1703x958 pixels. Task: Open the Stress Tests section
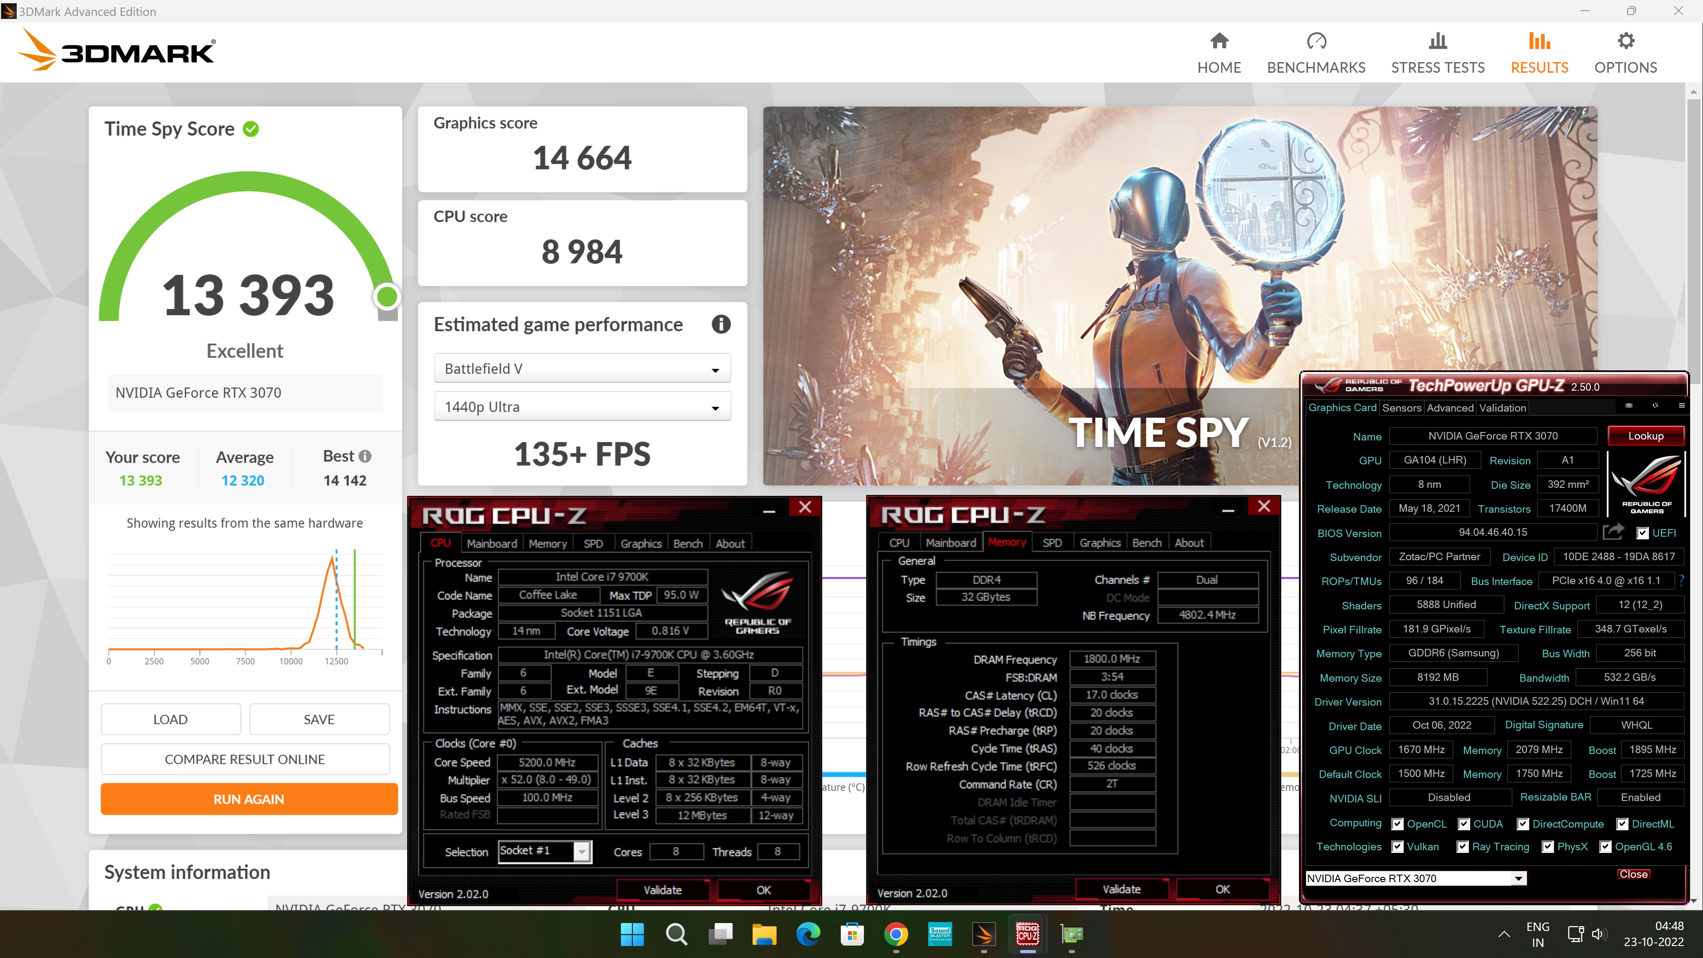click(x=1437, y=53)
